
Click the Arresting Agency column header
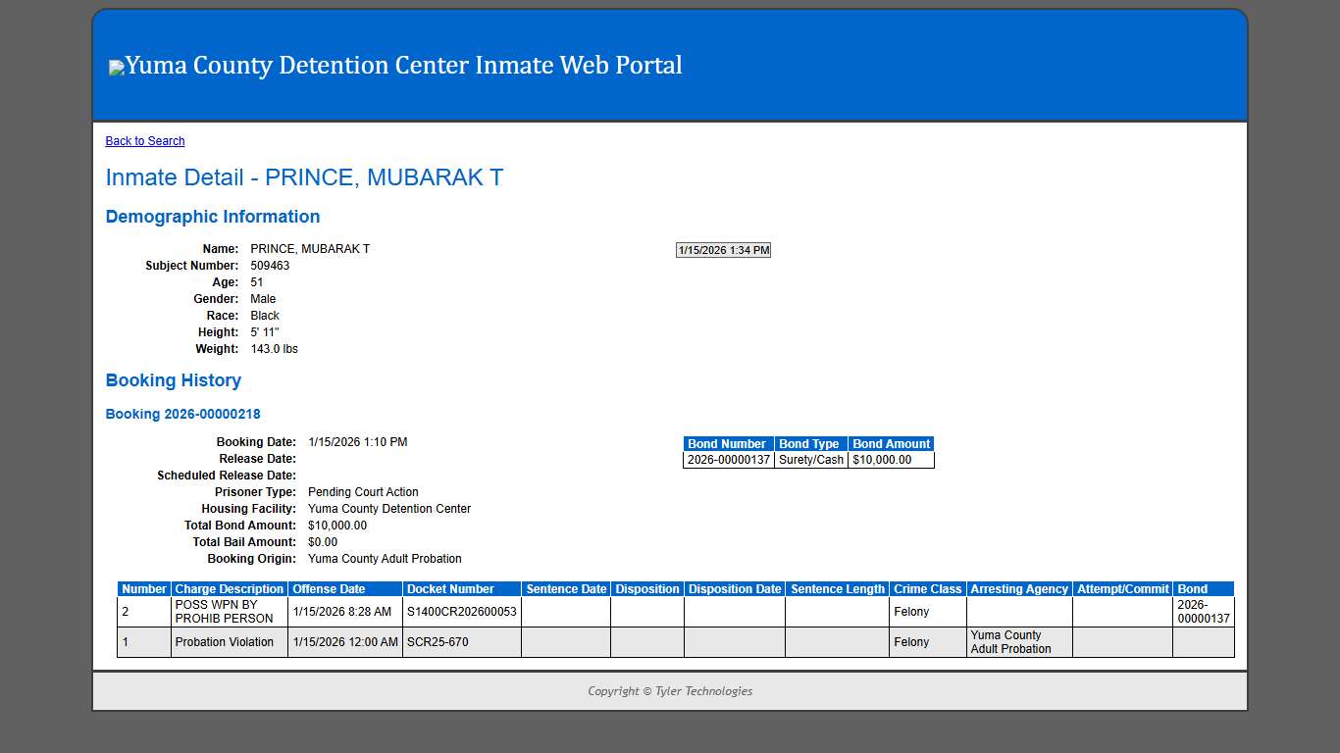(x=1019, y=588)
